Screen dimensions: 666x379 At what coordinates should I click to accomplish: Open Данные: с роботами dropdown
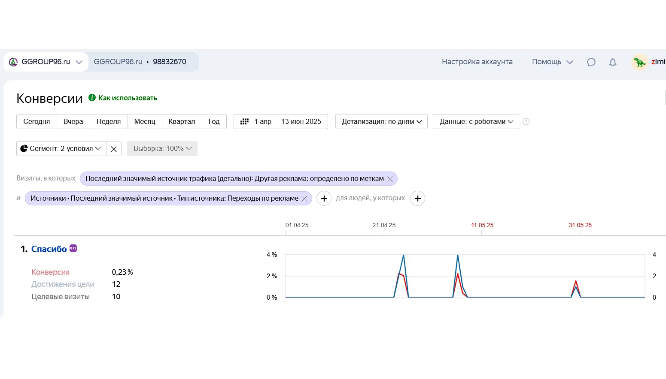476,121
